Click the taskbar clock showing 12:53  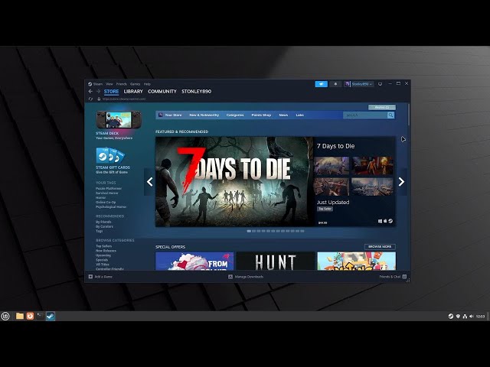480,316
